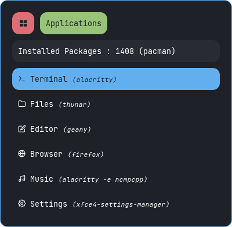Click the Installed Packages info bar
The width and height of the screenshot is (232, 227).
tap(116, 51)
